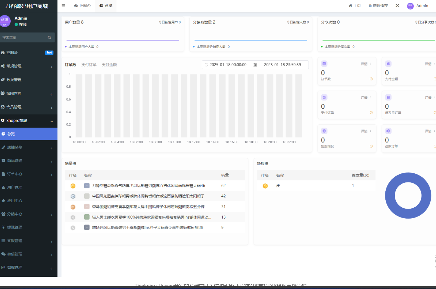Click thumbnail of 猫人男士睡衣 product
This screenshot has width=436, height=289.
(x=87, y=217)
